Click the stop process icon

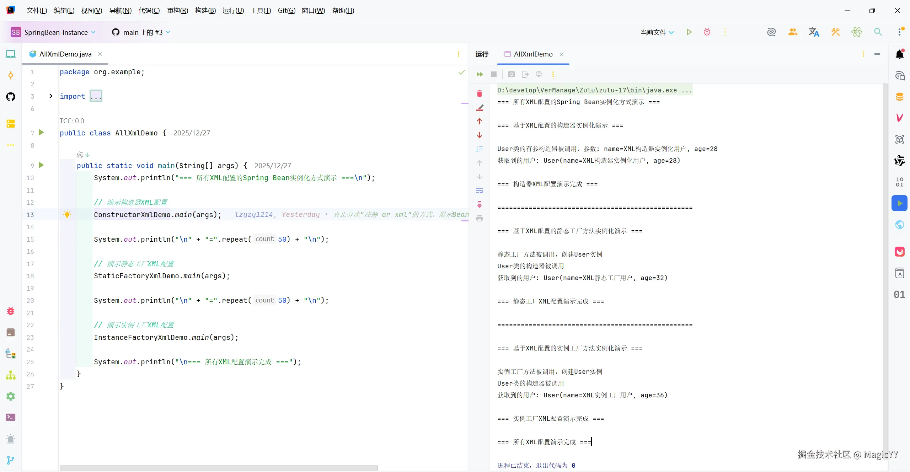tap(494, 74)
